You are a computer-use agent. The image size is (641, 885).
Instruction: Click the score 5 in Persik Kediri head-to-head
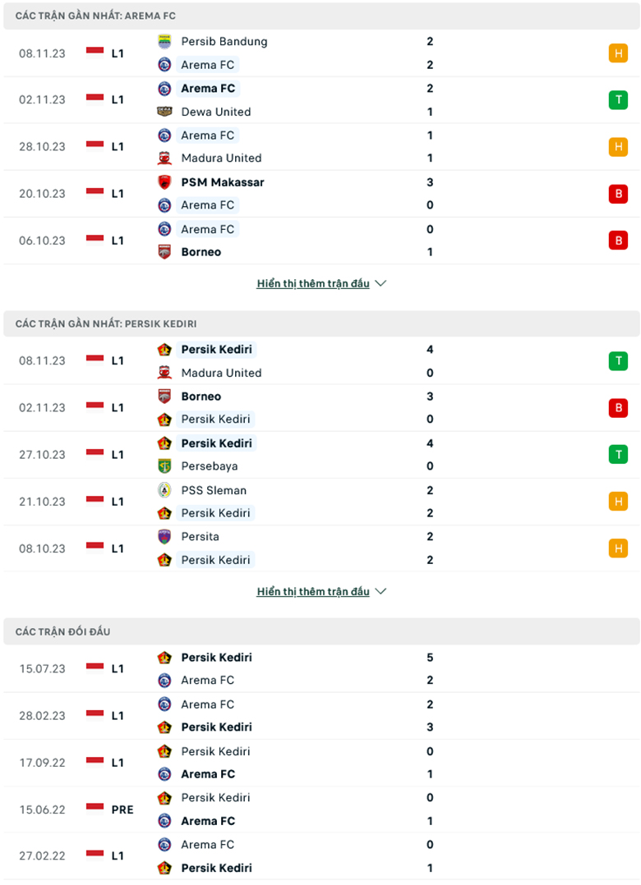(x=429, y=658)
